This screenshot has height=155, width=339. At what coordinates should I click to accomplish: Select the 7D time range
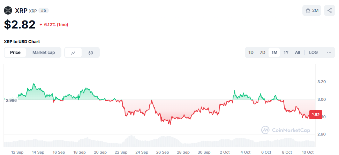click(262, 52)
